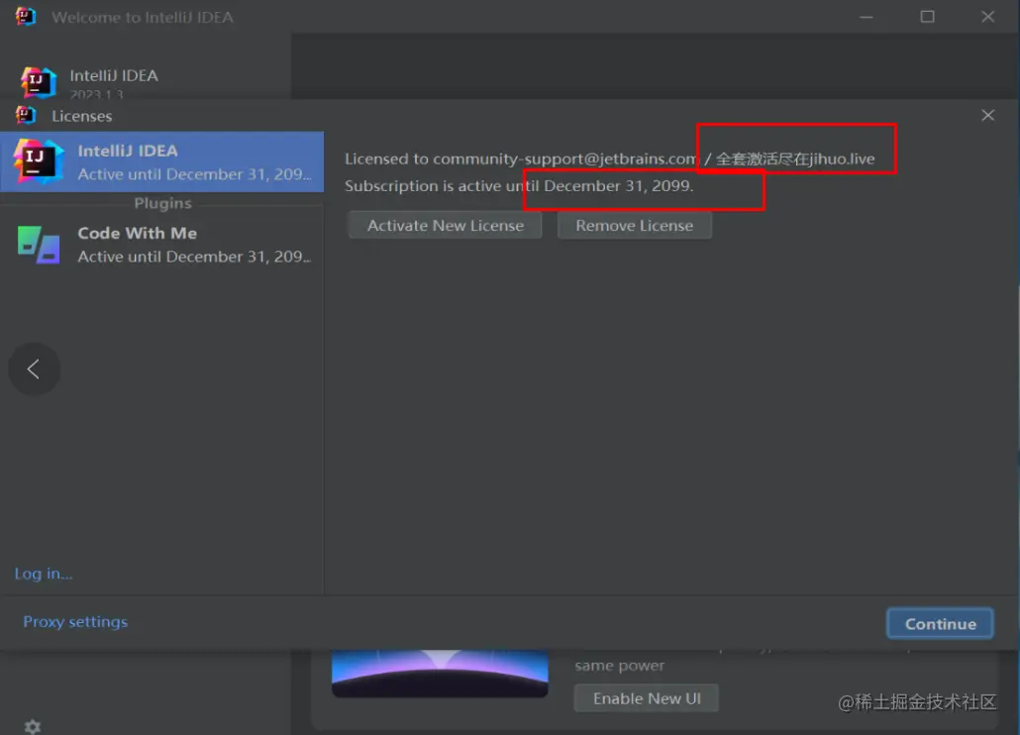Click Continue in the Licenses dialog
Image resolution: width=1020 pixels, height=735 pixels.
[x=940, y=623]
